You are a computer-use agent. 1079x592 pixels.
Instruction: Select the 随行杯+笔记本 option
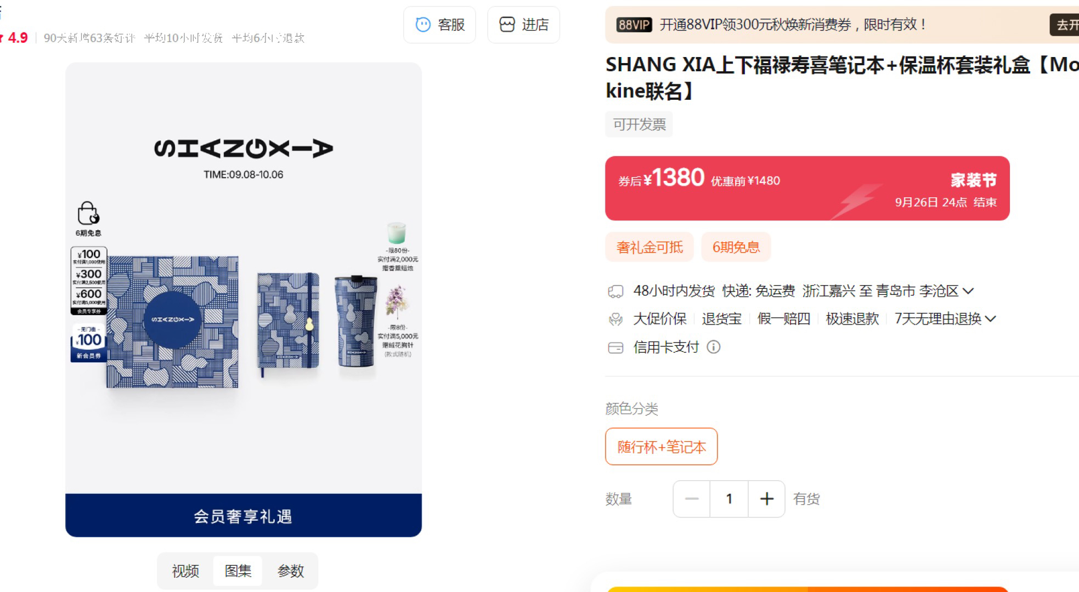tap(661, 447)
